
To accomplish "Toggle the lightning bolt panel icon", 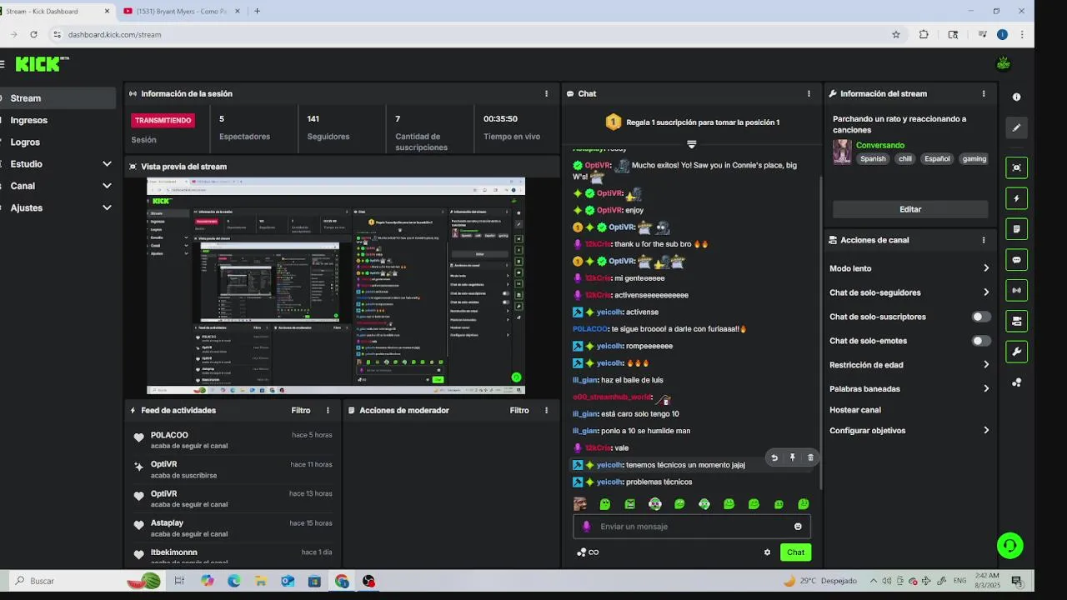I will [1016, 198].
